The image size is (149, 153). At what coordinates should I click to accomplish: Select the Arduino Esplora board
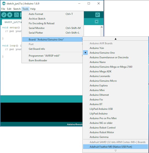coord(116,85)
